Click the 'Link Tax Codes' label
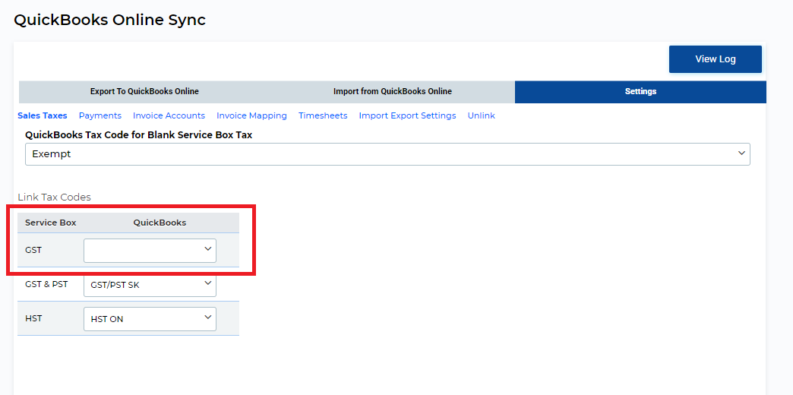 point(54,197)
